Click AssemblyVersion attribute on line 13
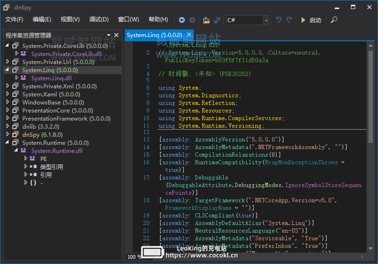The image size is (378, 264). click(220, 140)
